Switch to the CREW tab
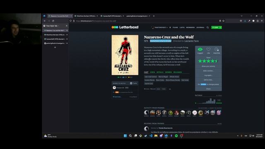 (152, 72)
